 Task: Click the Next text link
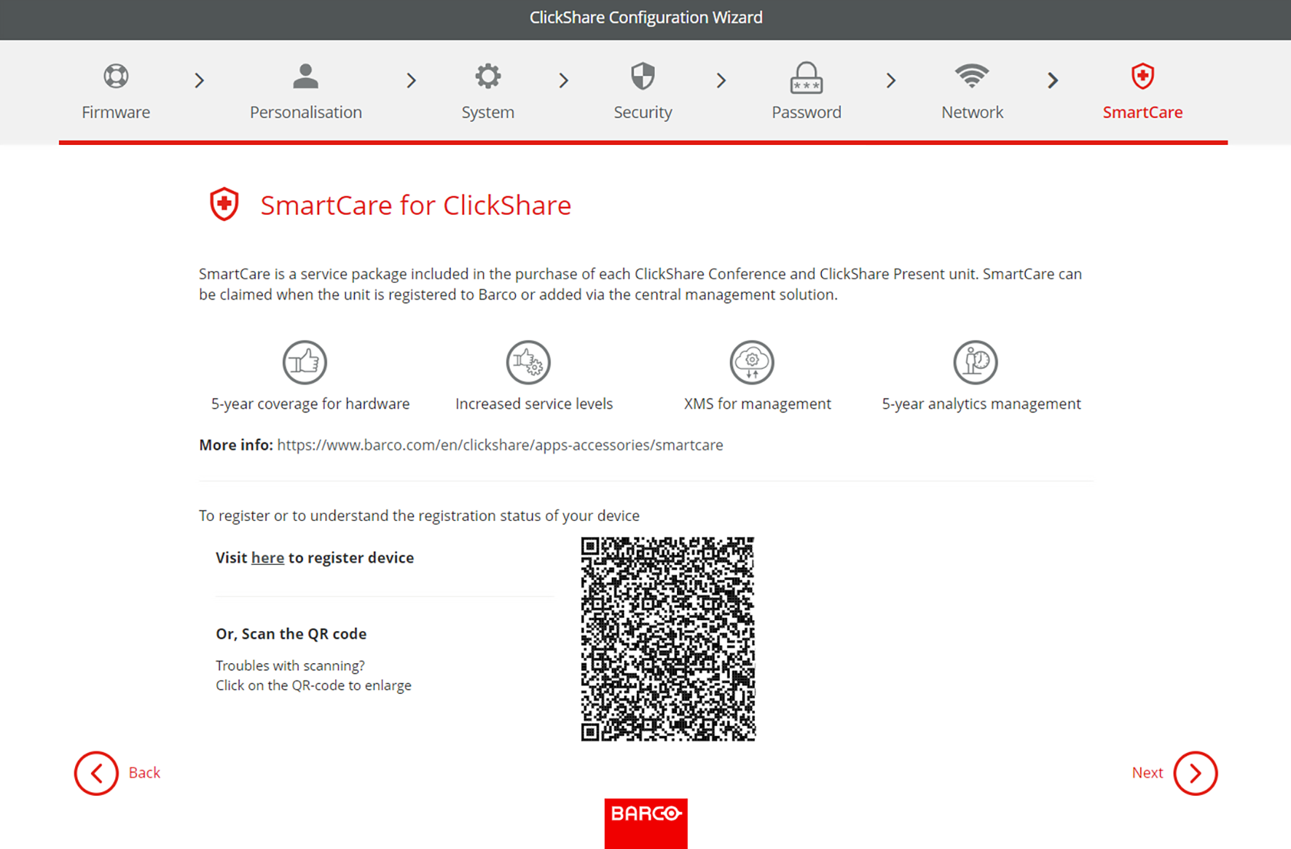[x=1147, y=772]
